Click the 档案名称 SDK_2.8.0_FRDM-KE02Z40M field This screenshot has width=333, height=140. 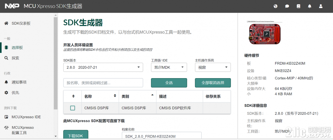pos(162,136)
